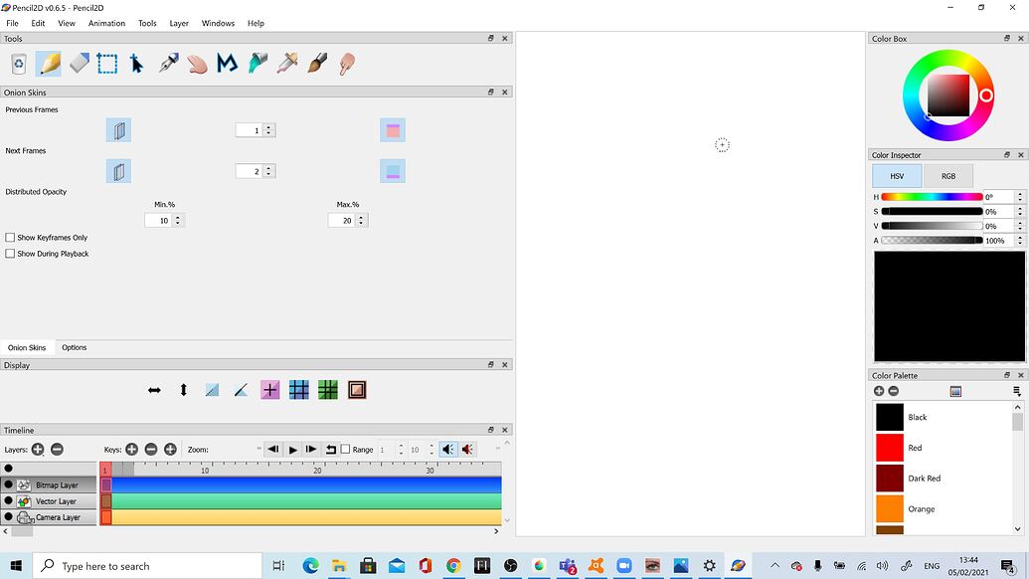Screen dimensions: 1029x579
Task: Click the Hue slider bar
Action: (932, 196)
